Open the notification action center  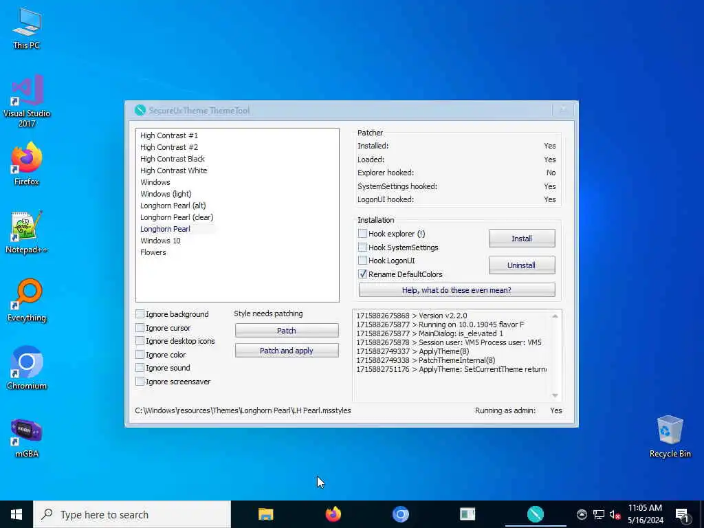pos(683,515)
